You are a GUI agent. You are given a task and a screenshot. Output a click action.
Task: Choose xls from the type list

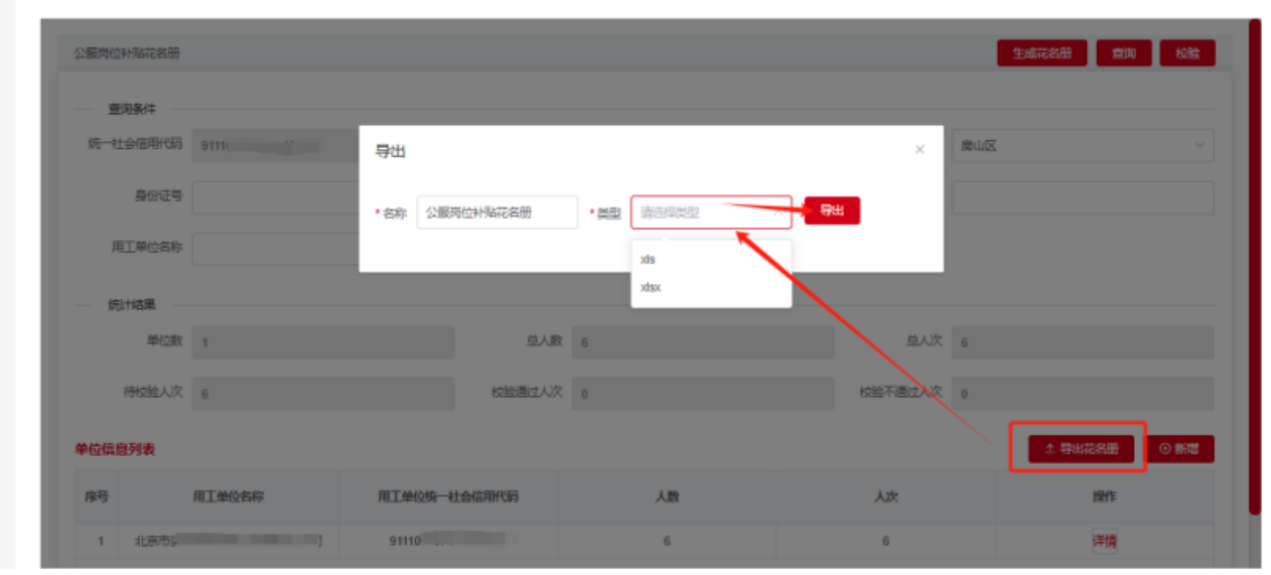click(648, 260)
